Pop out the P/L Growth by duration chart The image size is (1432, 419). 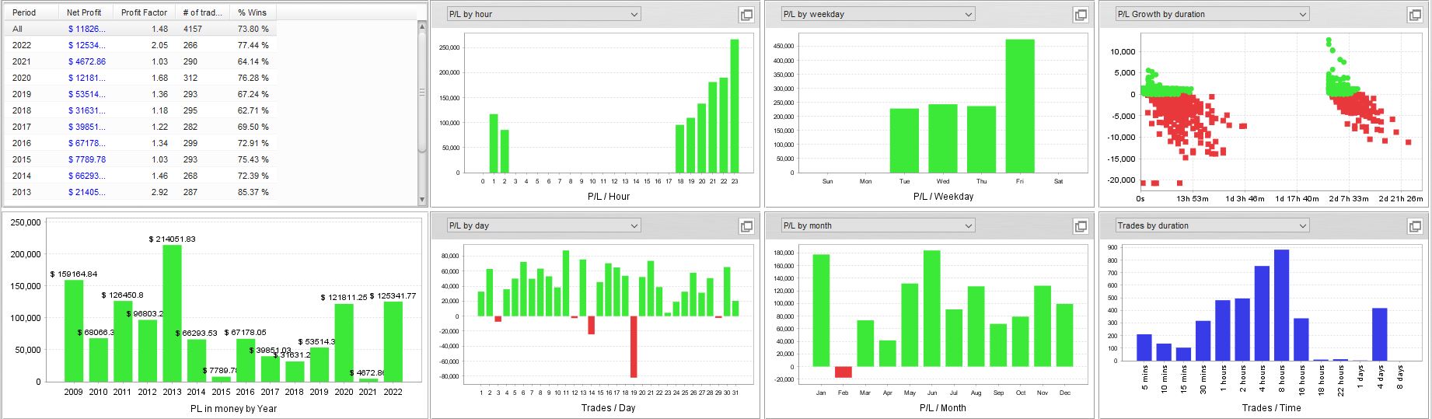1415,15
